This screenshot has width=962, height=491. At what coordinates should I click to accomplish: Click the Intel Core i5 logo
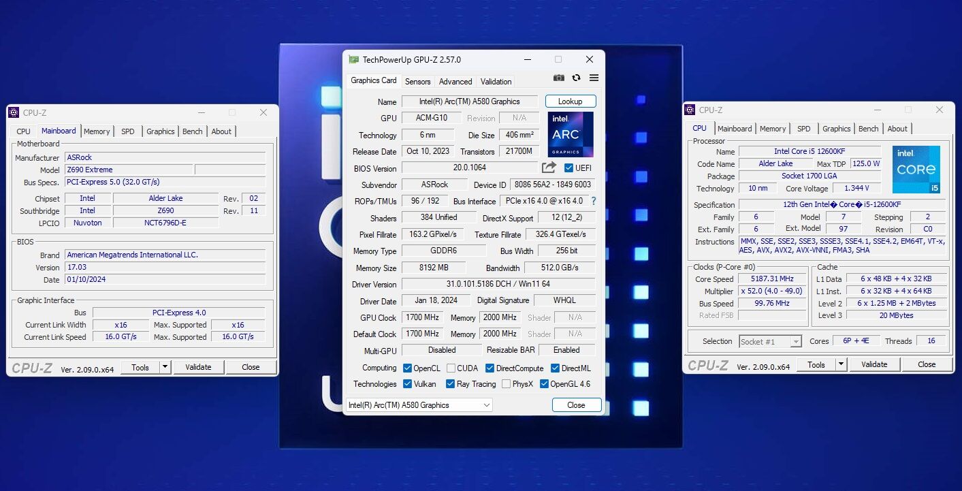916,170
